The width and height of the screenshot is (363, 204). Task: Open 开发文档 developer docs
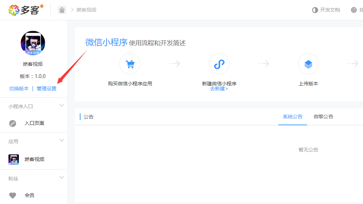pos(330,10)
